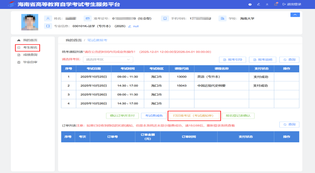Image resolution: width=315 pixels, height=173 pixels.
Task: Collapse the profile info panel
Action: [x=294, y=15]
